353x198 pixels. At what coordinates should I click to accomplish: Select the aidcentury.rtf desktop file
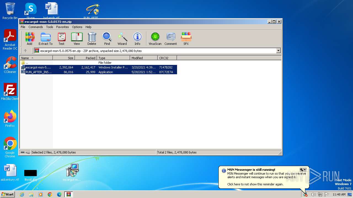pyautogui.click(x=10, y=173)
